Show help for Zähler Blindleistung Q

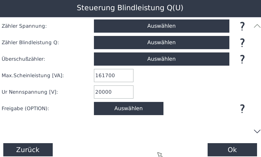(242, 43)
